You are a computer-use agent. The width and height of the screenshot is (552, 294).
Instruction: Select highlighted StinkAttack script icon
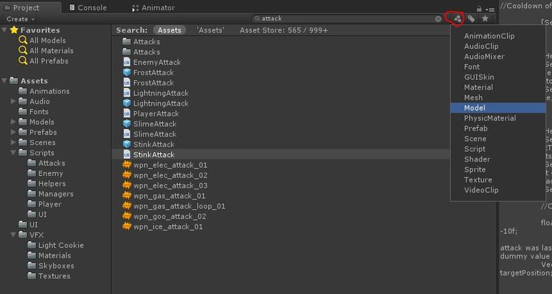127,155
